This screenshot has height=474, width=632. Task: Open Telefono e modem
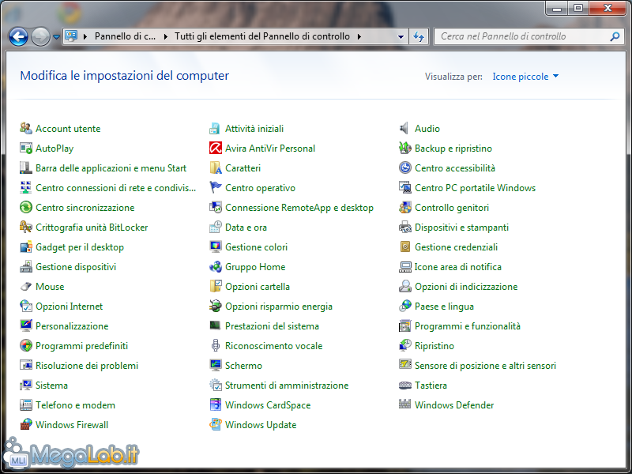pos(75,405)
